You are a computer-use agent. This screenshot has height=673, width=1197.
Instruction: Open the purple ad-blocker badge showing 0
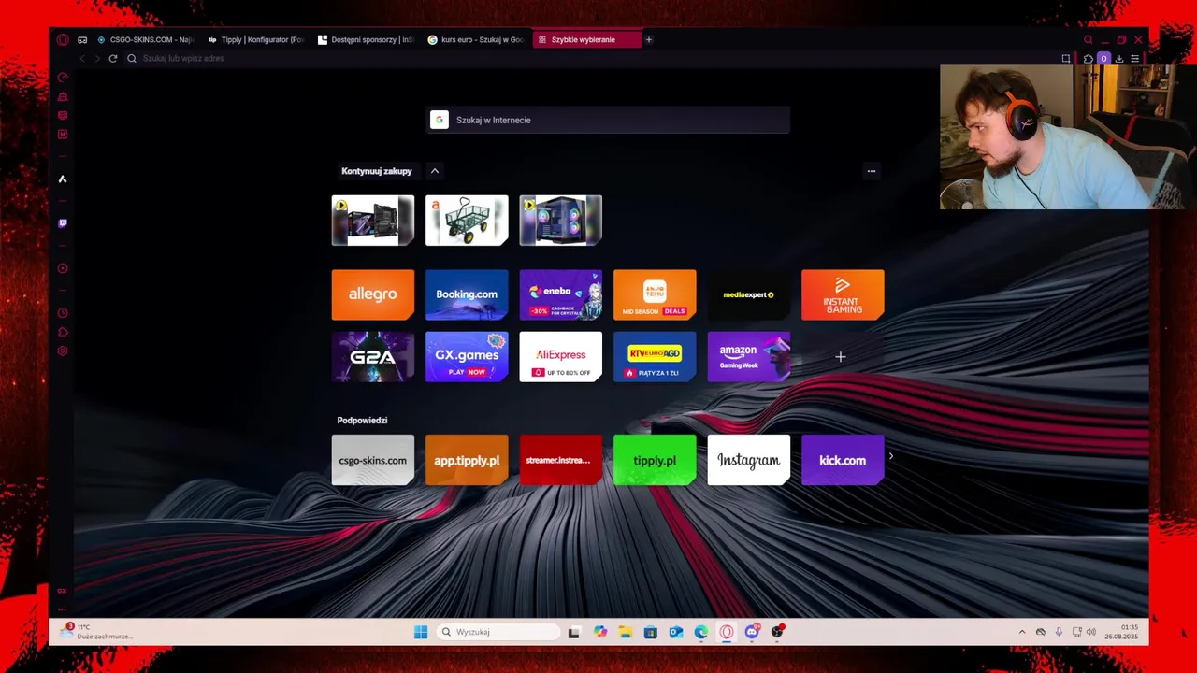coord(1103,58)
